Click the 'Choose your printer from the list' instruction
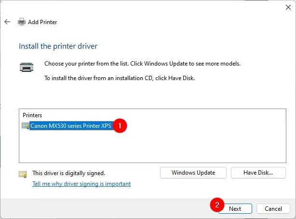This screenshot has width=296, height=219. (142, 64)
